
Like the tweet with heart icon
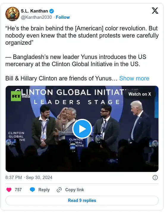(9, 190)
